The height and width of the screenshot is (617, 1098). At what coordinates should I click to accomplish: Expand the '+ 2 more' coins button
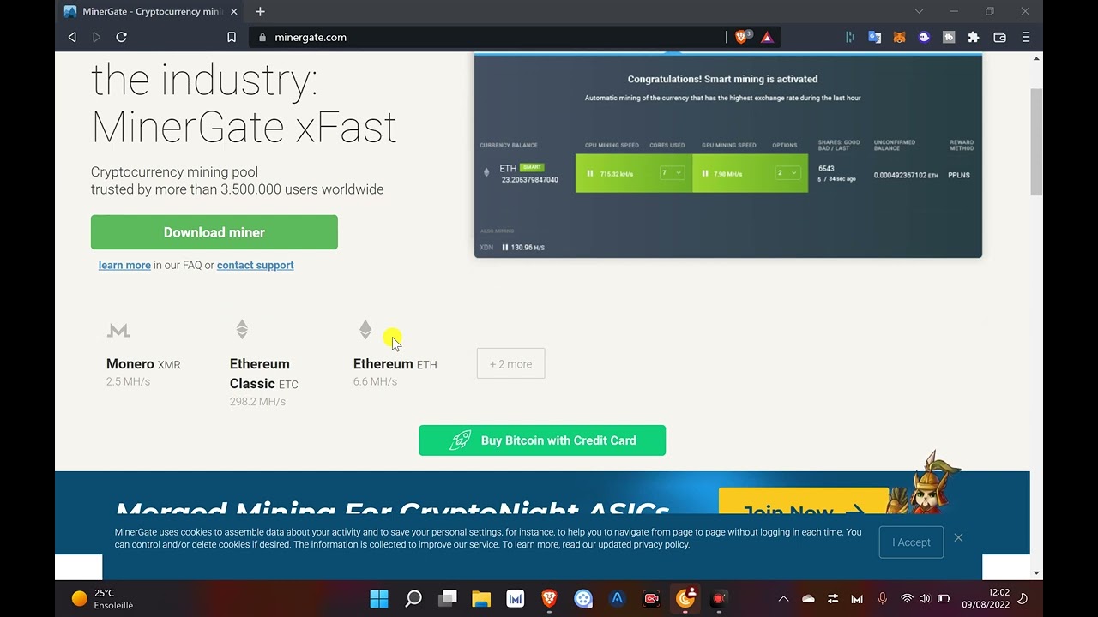[x=510, y=363]
